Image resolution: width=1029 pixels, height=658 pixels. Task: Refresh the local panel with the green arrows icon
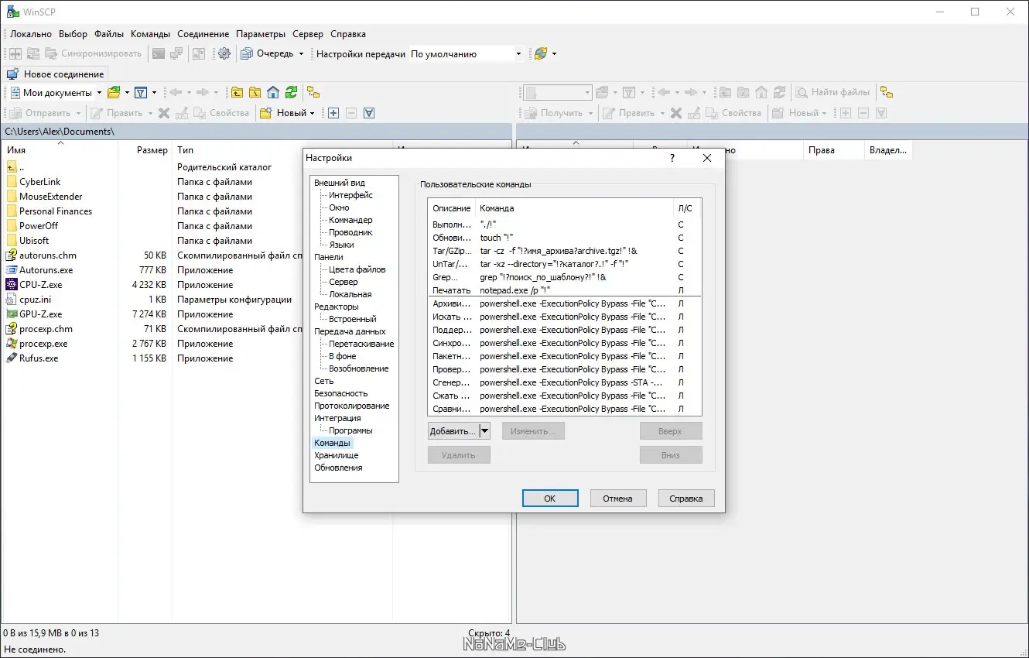pyautogui.click(x=291, y=92)
